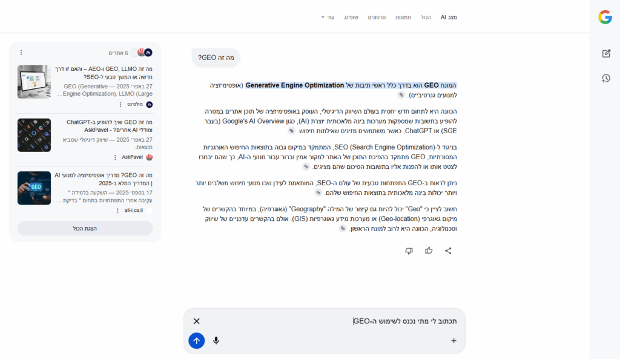
Task: Submit the query with the blue arrow
Action: click(x=197, y=340)
